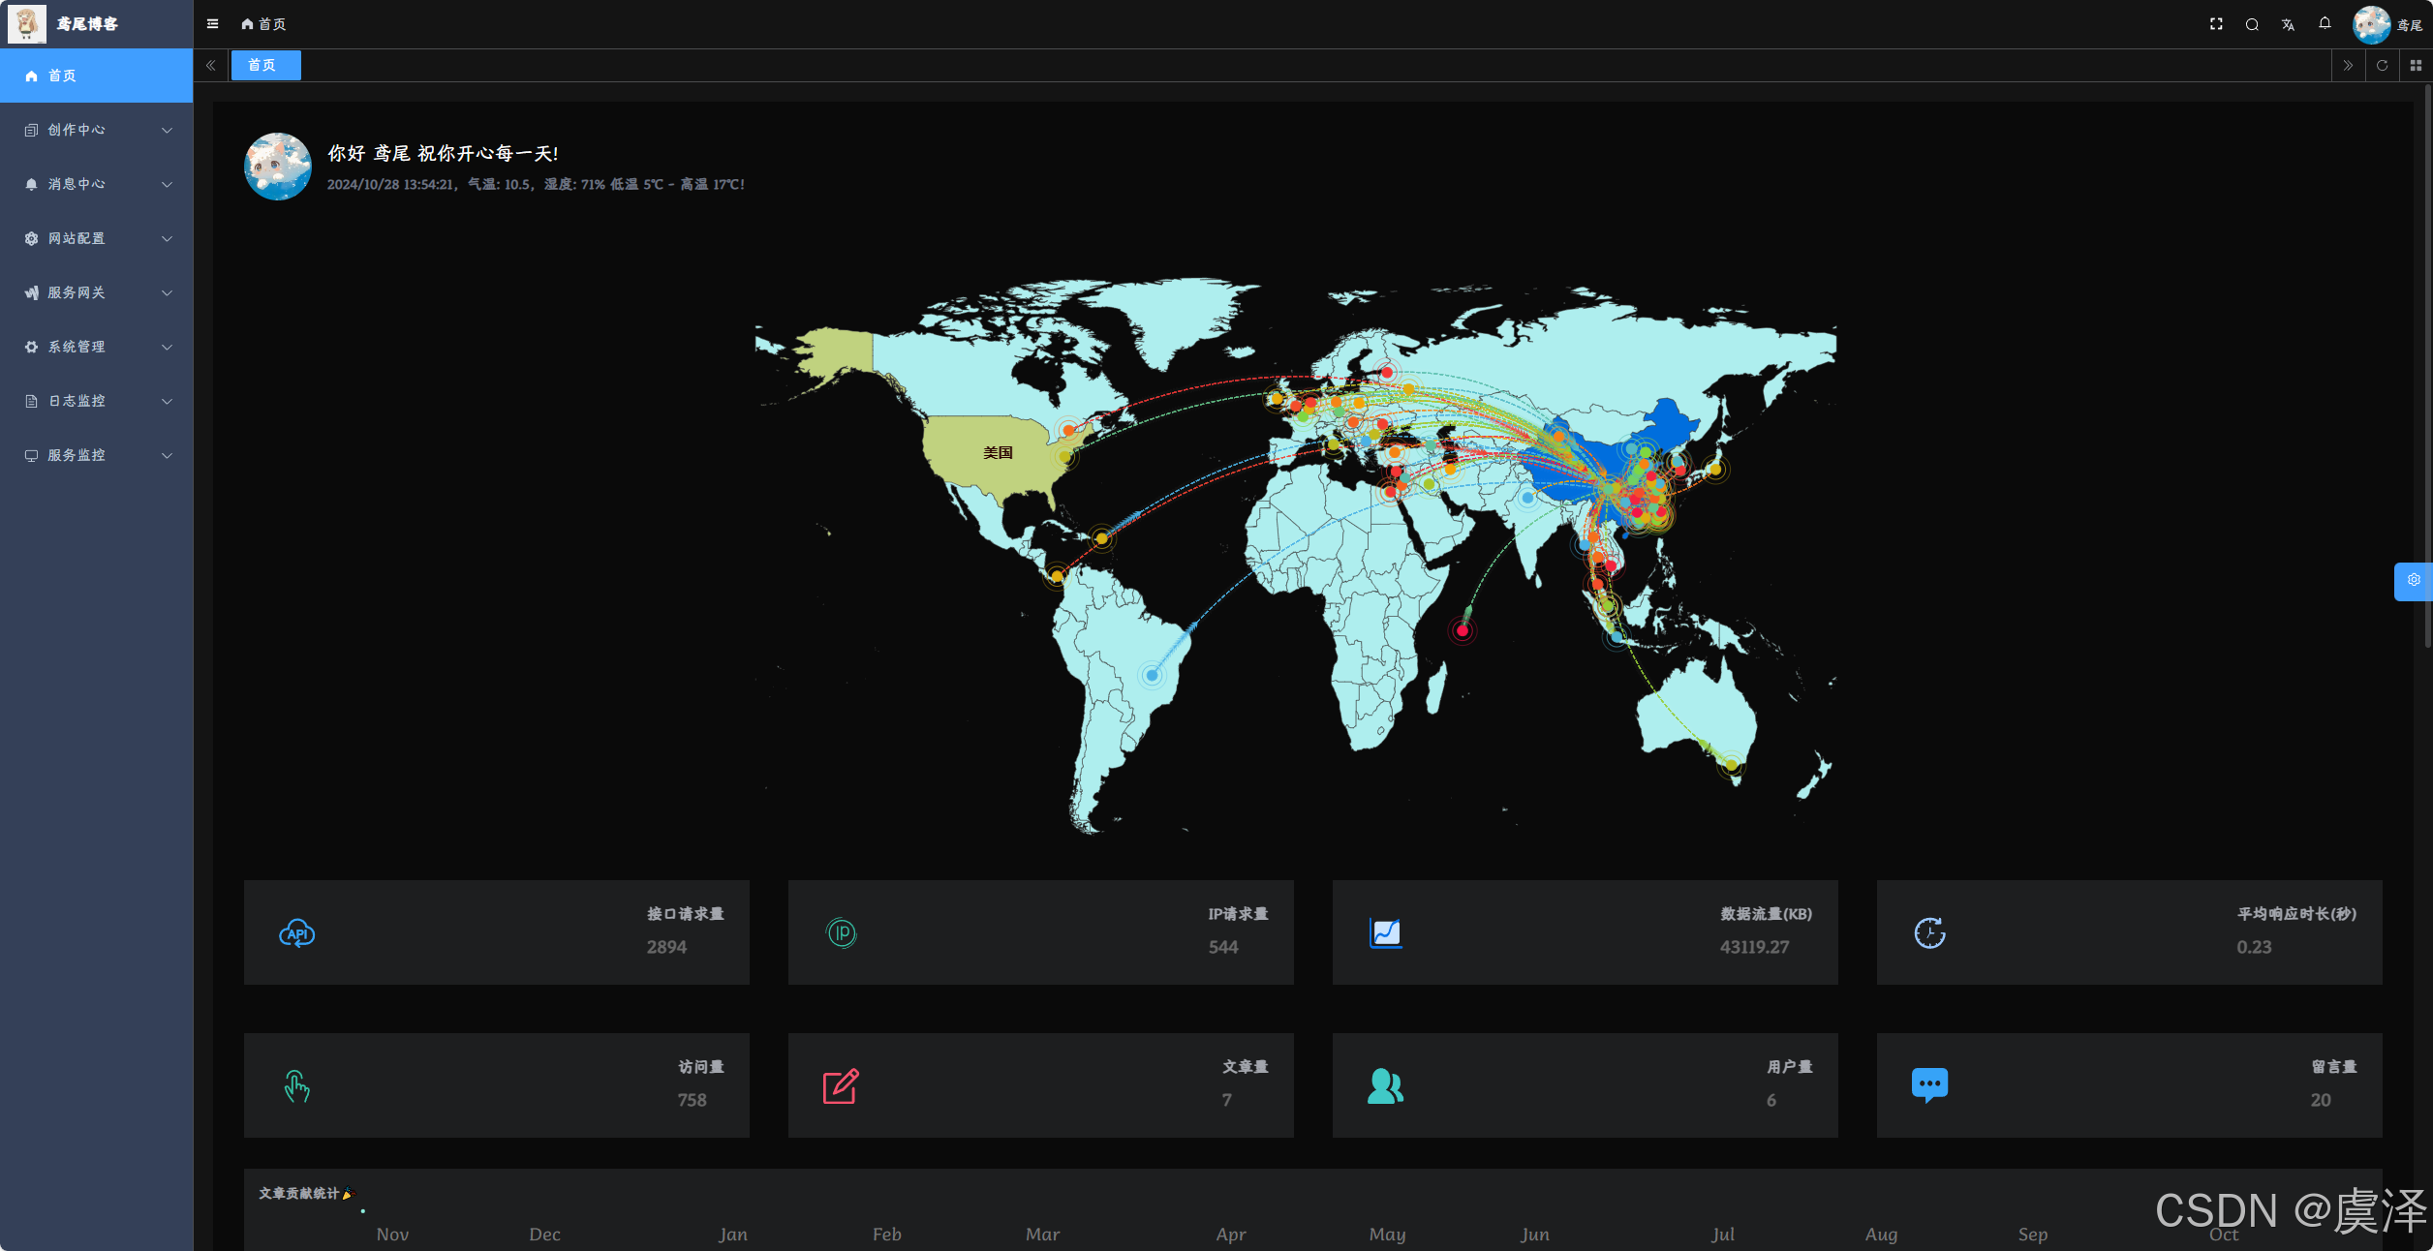Click the API request cloud icon
This screenshot has width=2433, height=1251.
(297, 933)
